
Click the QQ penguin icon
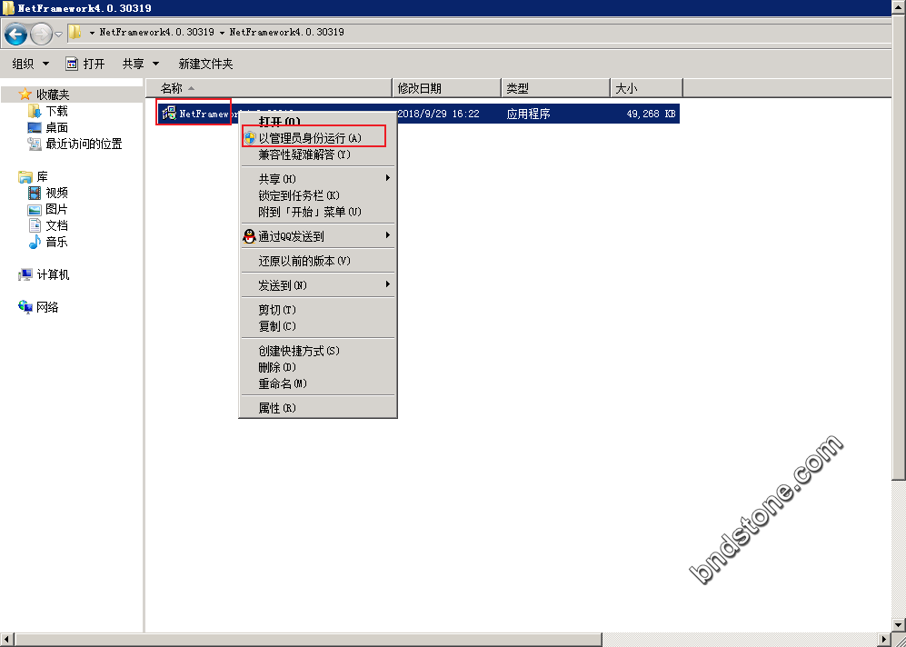click(x=249, y=236)
